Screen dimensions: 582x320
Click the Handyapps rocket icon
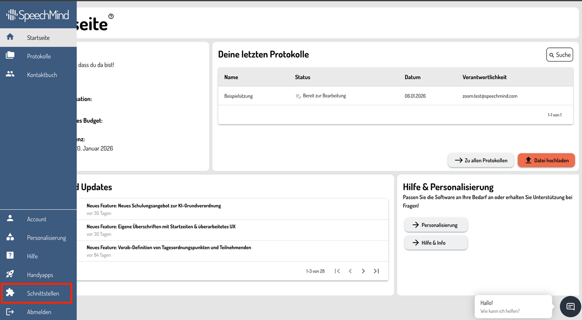(x=10, y=274)
